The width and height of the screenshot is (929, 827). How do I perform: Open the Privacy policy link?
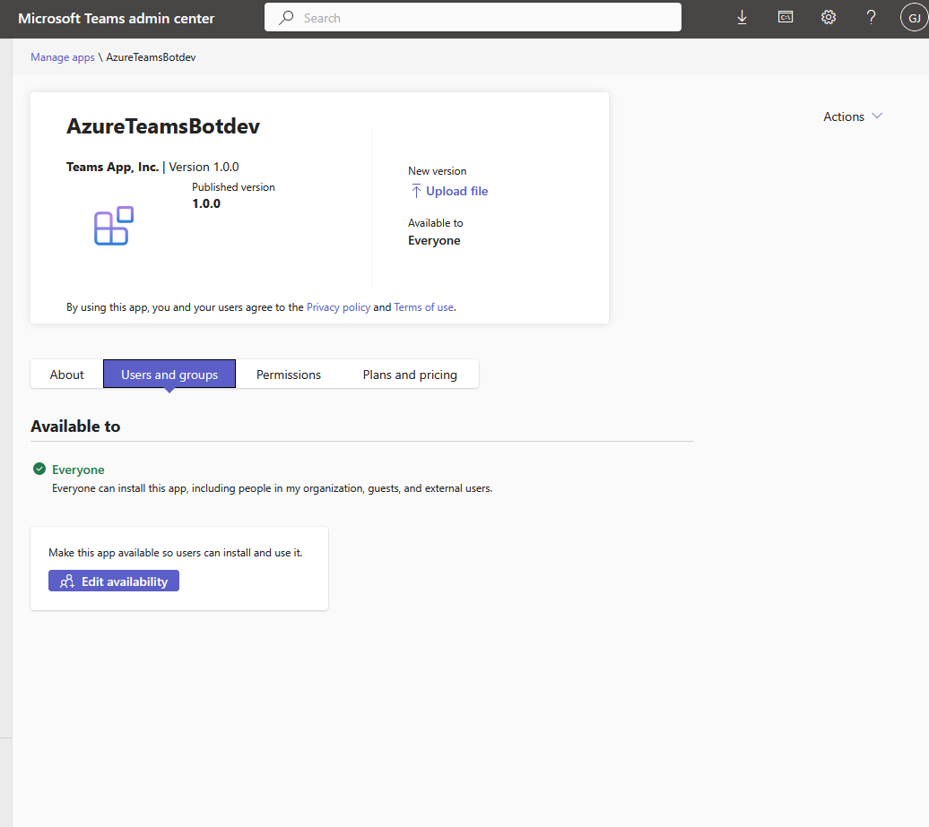[x=338, y=307]
